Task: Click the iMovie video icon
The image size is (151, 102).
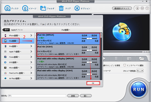Action: tap(5, 68)
